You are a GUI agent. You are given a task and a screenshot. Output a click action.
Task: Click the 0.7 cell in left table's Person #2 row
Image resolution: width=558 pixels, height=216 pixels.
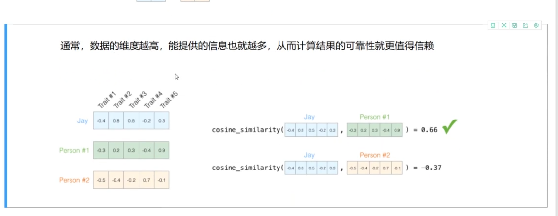point(146,180)
